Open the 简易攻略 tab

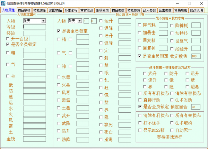[x=181, y=10]
